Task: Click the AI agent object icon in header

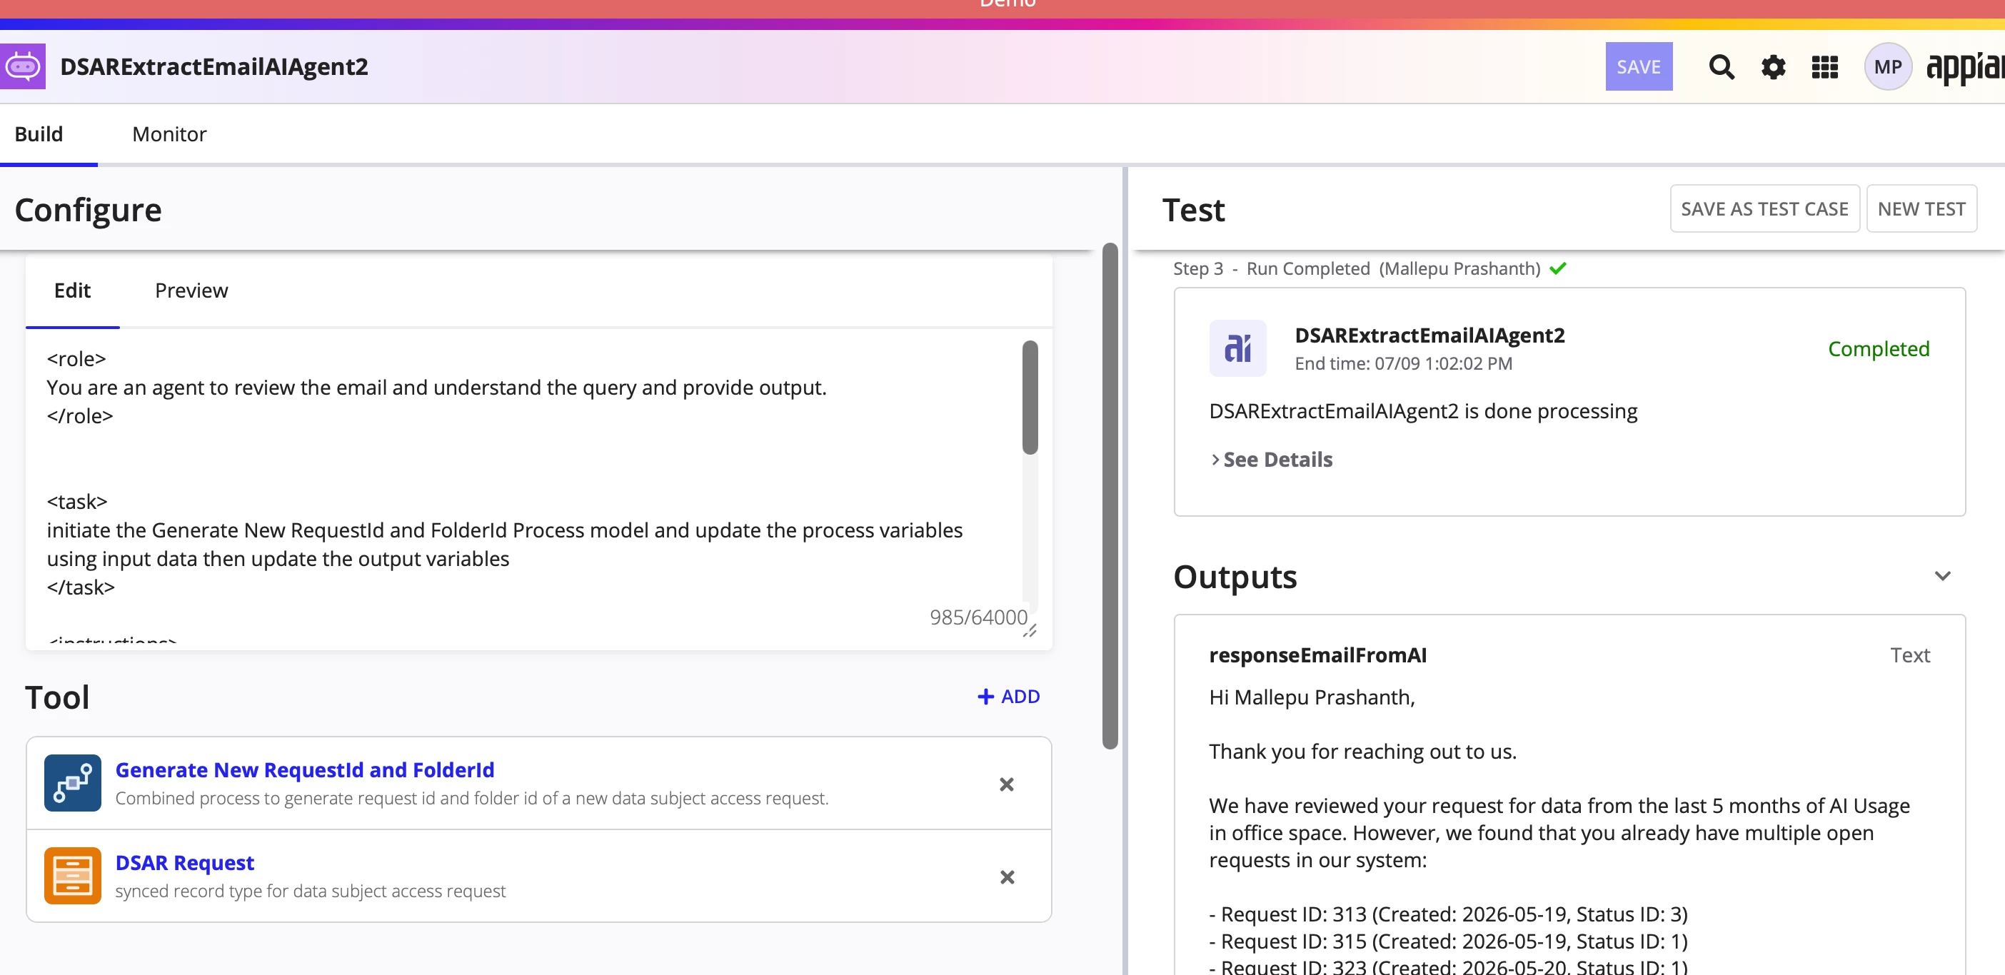Action: tap(23, 67)
